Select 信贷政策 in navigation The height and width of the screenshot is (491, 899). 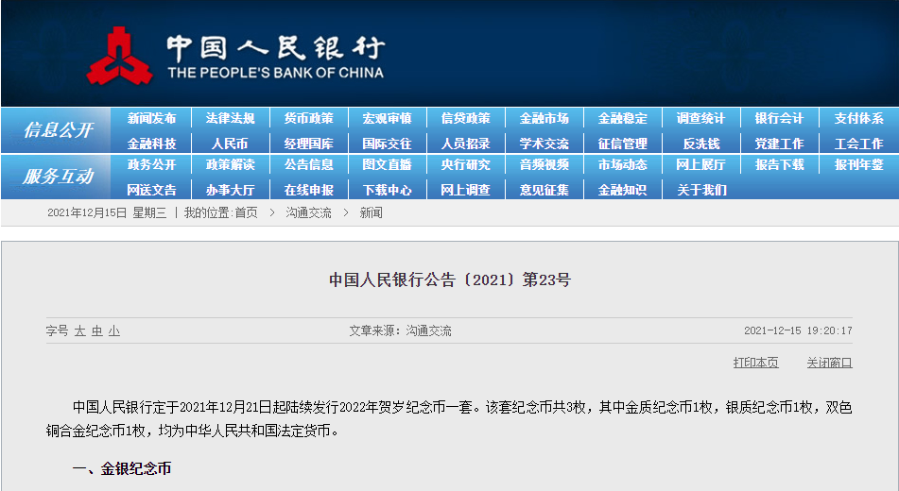[465, 119]
